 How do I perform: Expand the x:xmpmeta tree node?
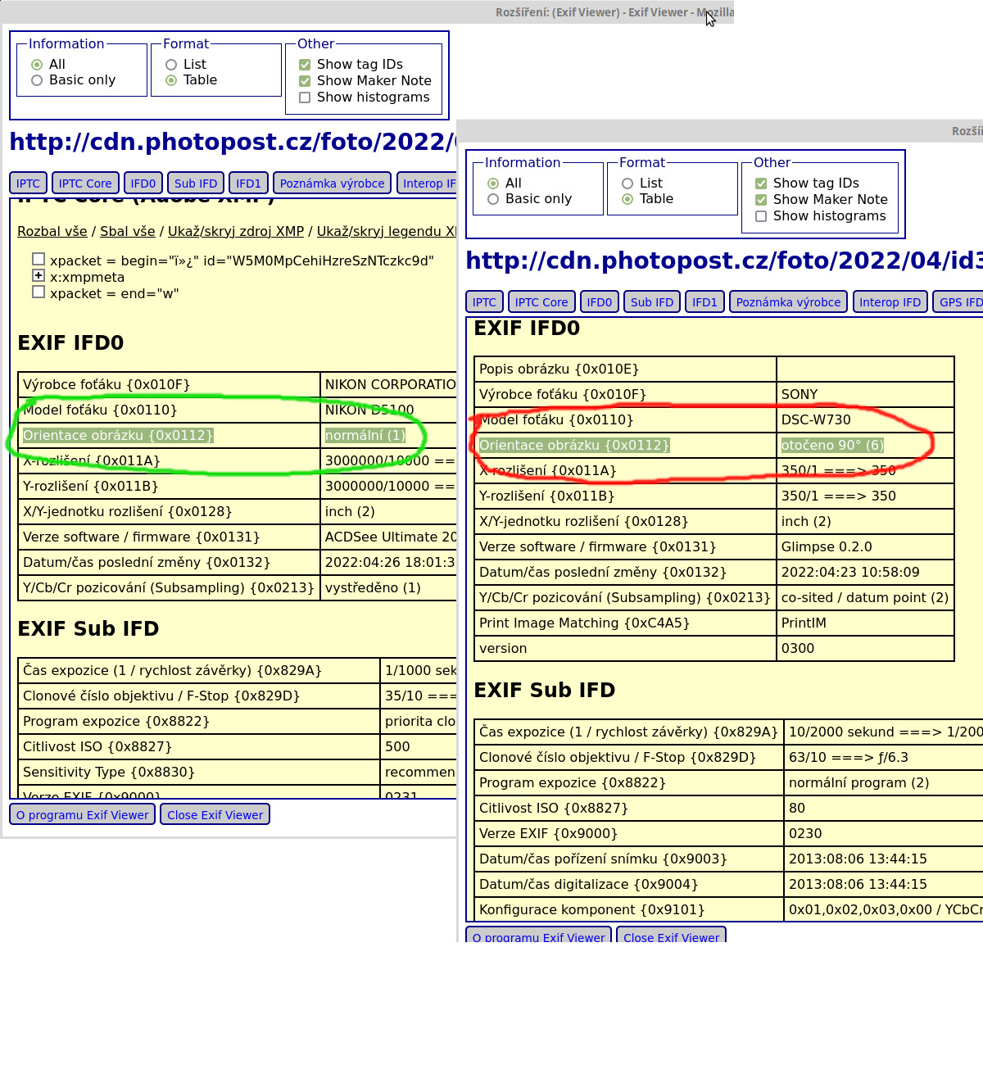(39, 276)
